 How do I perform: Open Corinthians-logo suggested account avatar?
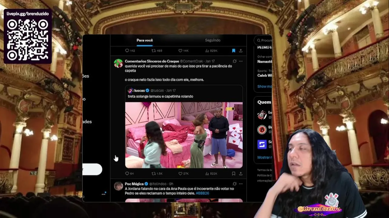pyautogui.click(x=262, y=115)
